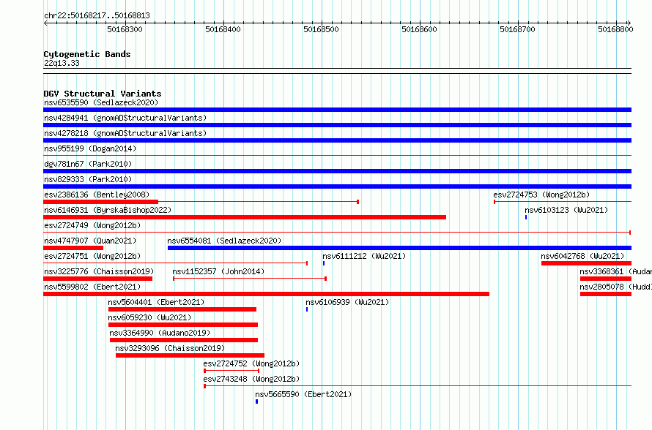Click esv2724749 (Wong2012b) label
The image size is (652, 430).
click(x=92, y=225)
